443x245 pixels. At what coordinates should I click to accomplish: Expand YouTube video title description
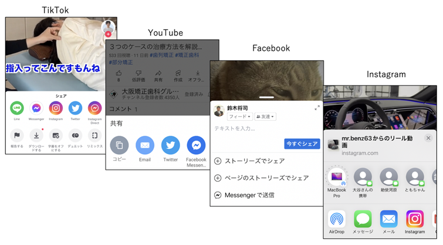(155, 46)
